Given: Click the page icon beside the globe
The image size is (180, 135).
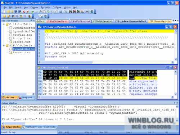Looking at the screenshot, I should pos(41,16).
